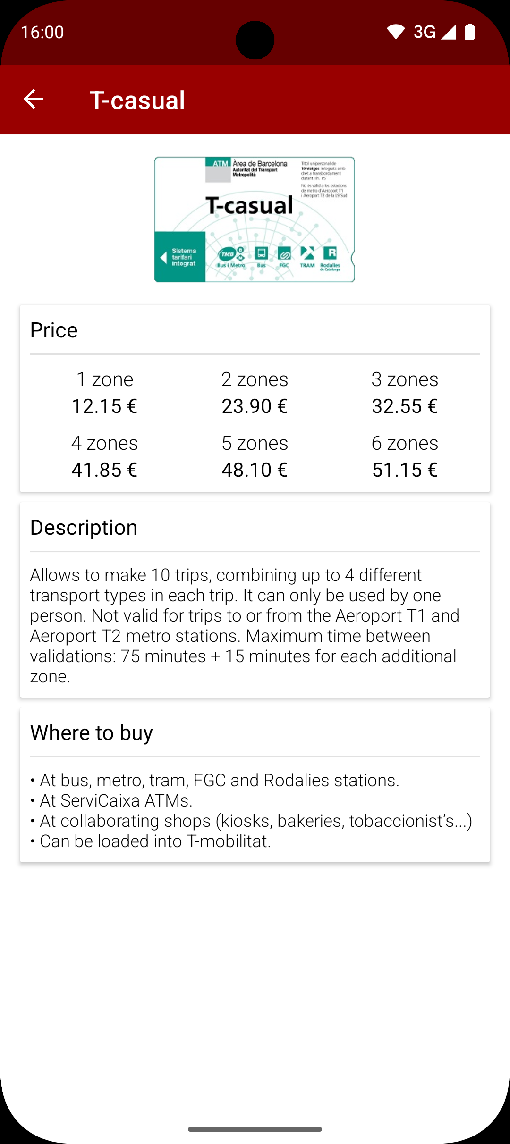Tap the ServiCaixa ATMs bullet line
510x1144 pixels.
click(x=116, y=801)
